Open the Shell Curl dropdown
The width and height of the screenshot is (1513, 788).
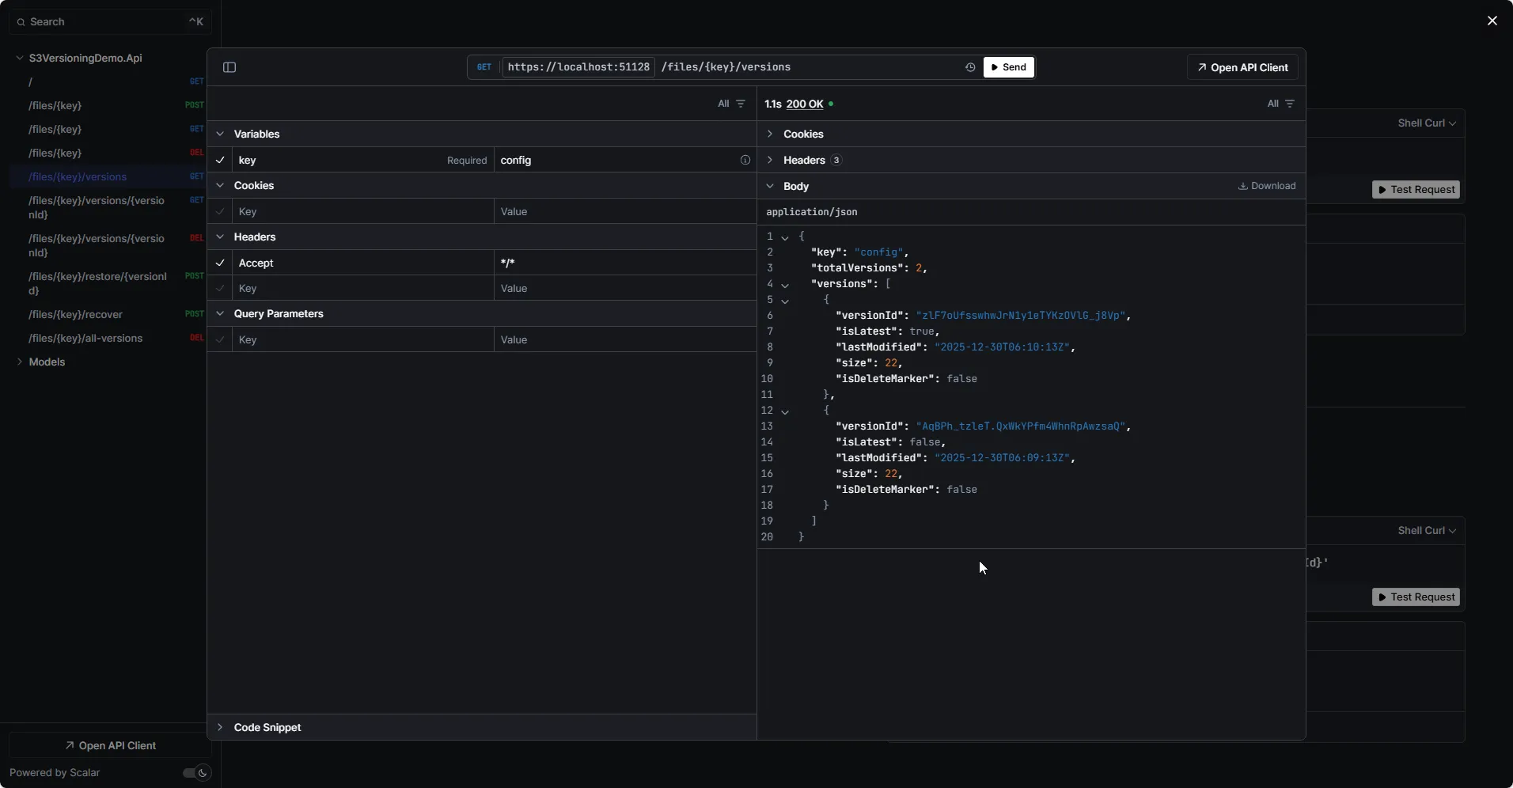[x=1425, y=123]
